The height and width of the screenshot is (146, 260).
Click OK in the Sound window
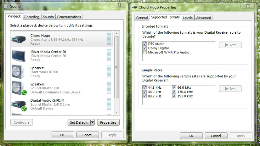click(x=63, y=135)
